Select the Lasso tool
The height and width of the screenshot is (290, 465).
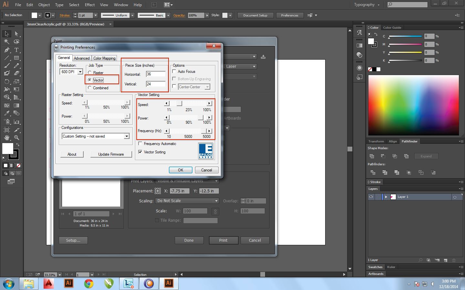click(x=16, y=42)
